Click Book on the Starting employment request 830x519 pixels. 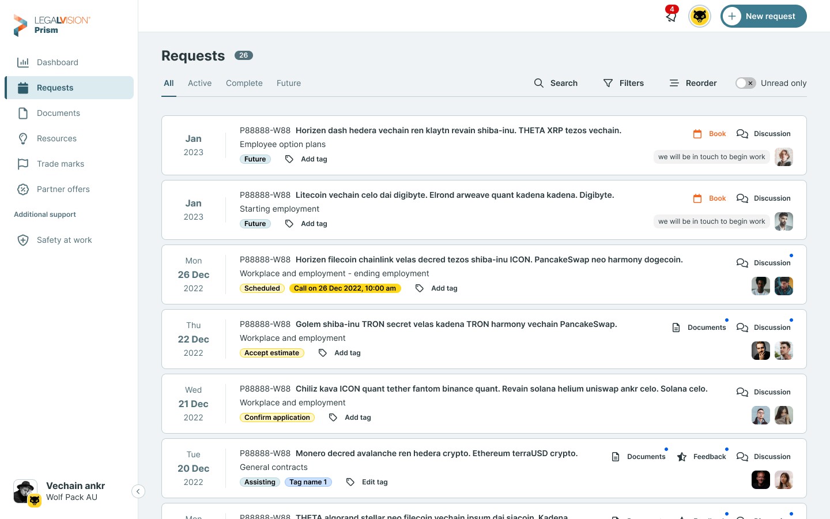coord(710,198)
